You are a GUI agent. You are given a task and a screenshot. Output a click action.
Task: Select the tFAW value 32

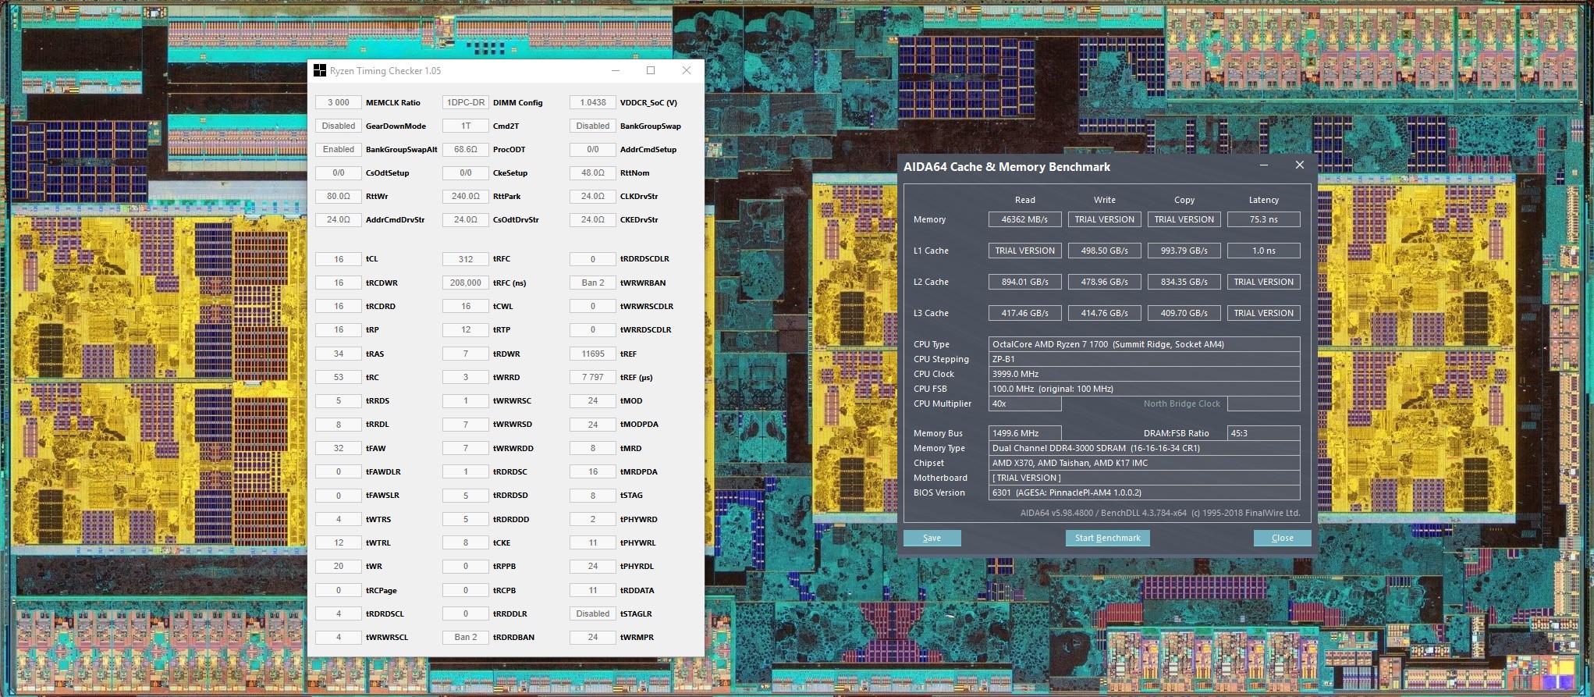[x=339, y=448]
